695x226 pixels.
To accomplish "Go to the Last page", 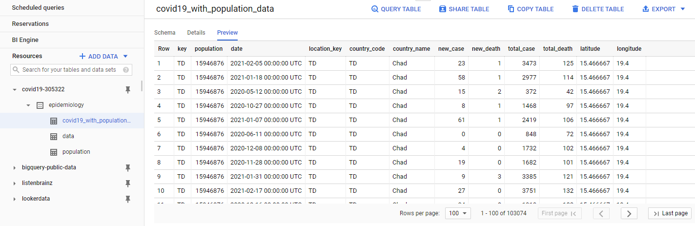I will [x=671, y=213].
